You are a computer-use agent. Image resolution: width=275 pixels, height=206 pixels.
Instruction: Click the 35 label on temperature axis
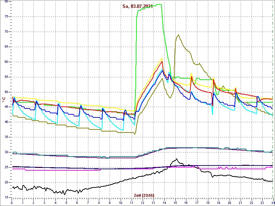[5, 137]
